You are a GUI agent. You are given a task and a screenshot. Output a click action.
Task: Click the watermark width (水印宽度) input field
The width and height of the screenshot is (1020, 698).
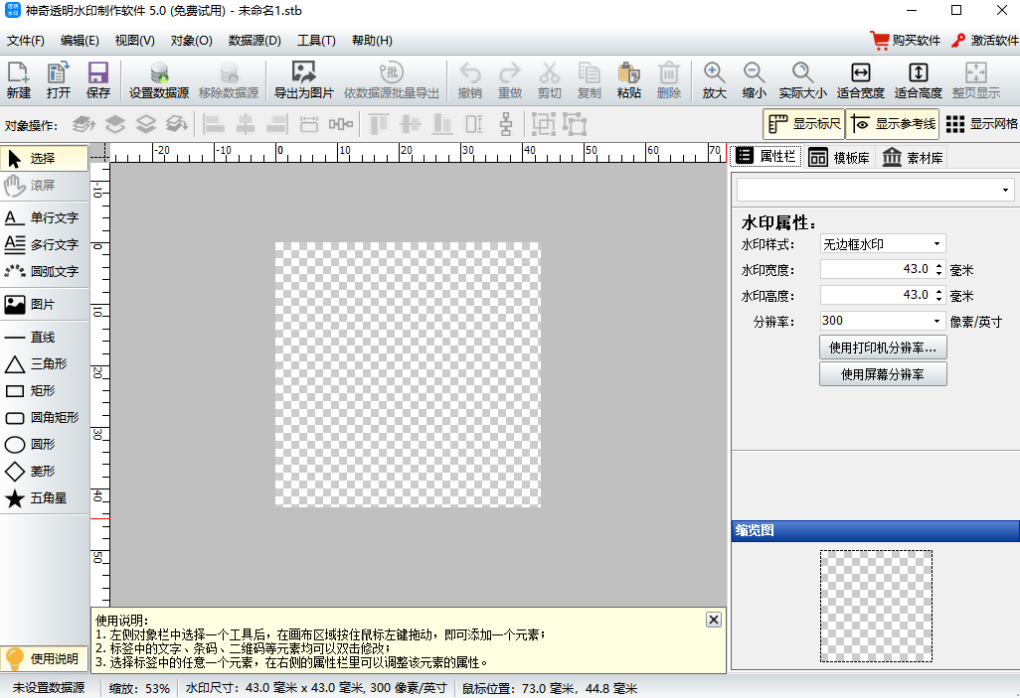click(x=876, y=269)
